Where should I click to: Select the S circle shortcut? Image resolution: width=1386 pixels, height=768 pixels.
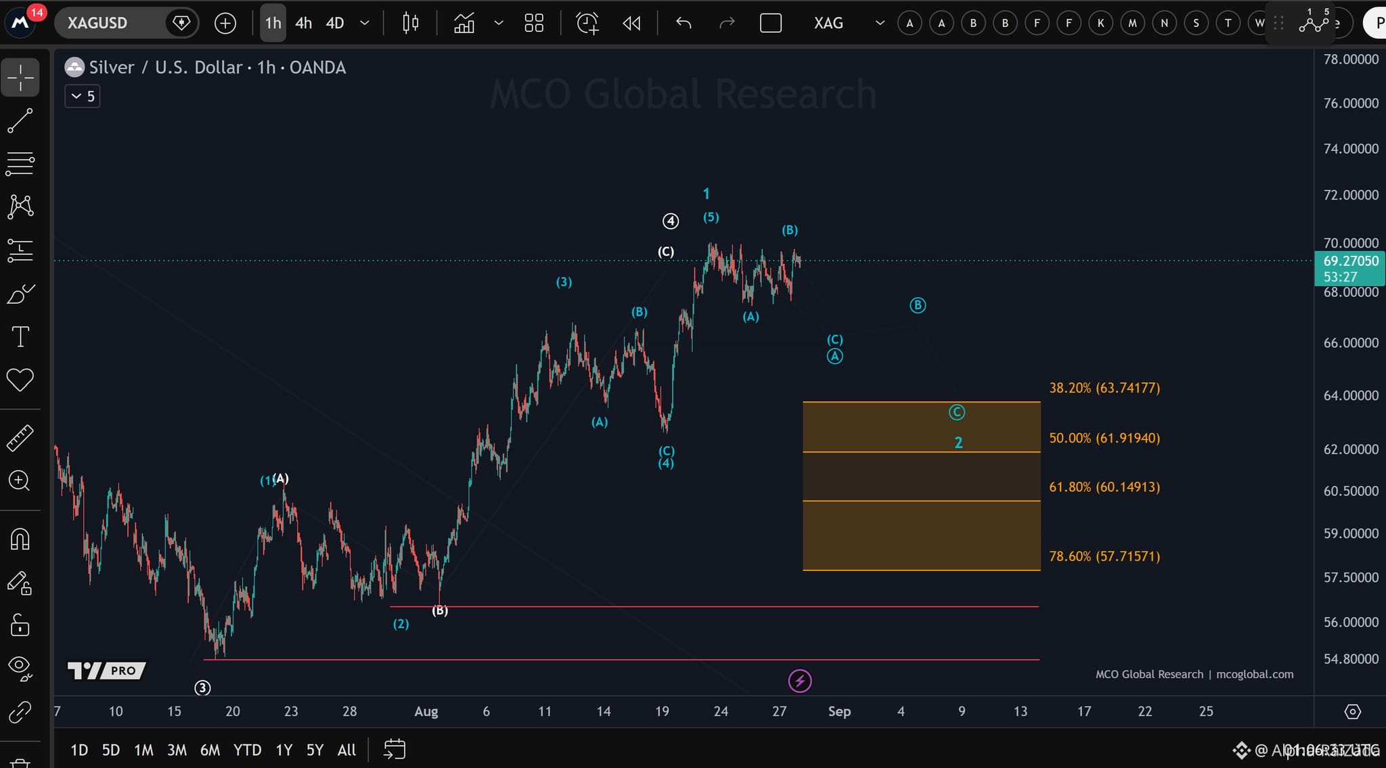(x=1196, y=23)
